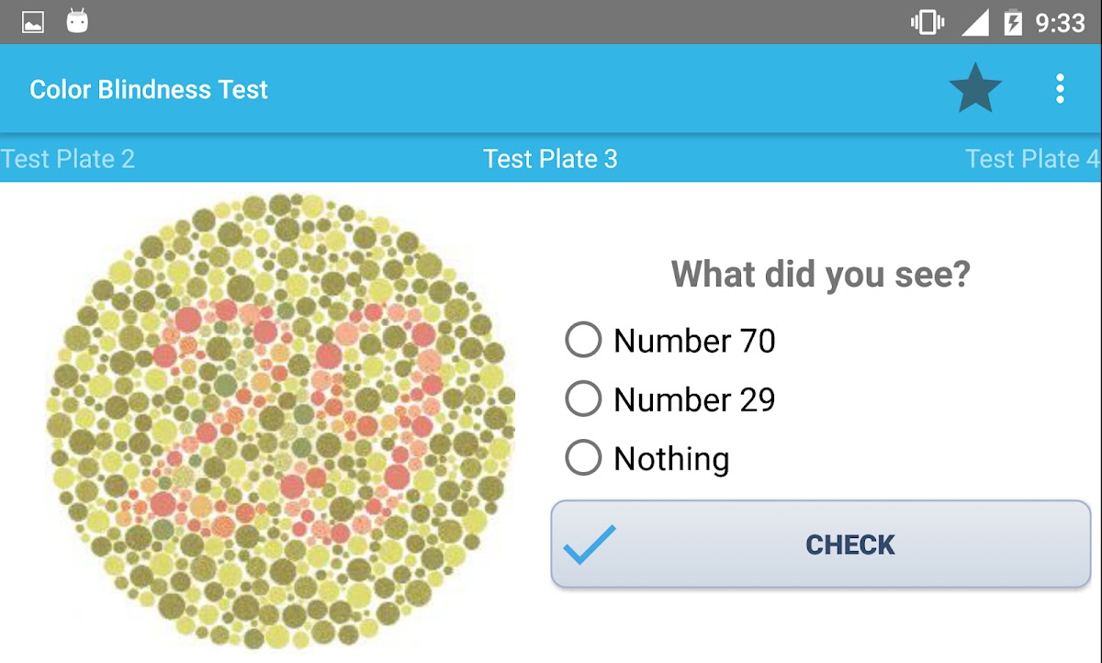Switch to the Test Plate 2 tab
The image size is (1102, 663).
[x=68, y=159]
